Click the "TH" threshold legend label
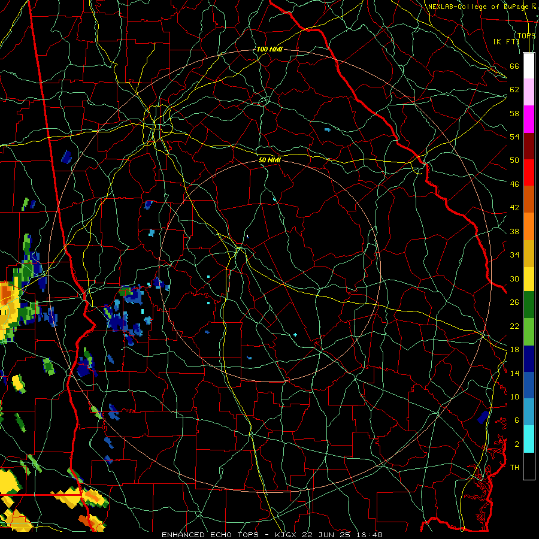 (514, 468)
